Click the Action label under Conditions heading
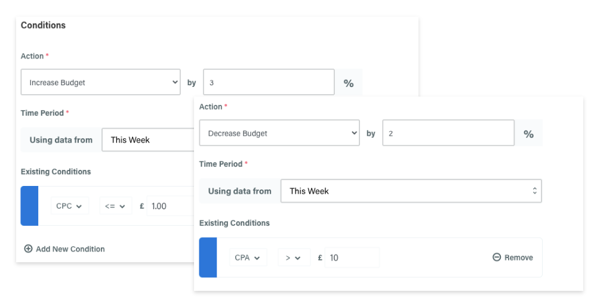 [32, 56]
